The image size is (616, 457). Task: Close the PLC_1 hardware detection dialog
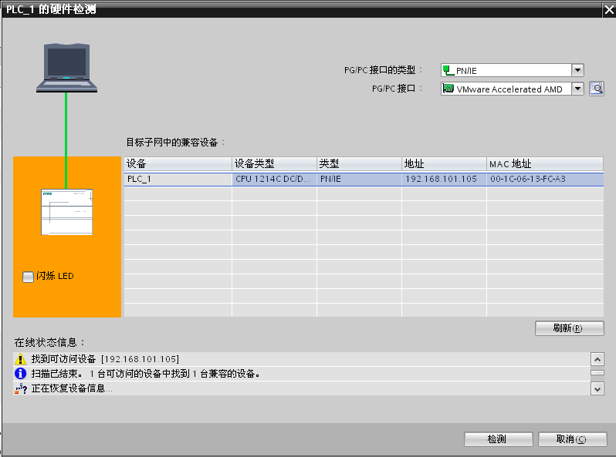click(609, 9)
